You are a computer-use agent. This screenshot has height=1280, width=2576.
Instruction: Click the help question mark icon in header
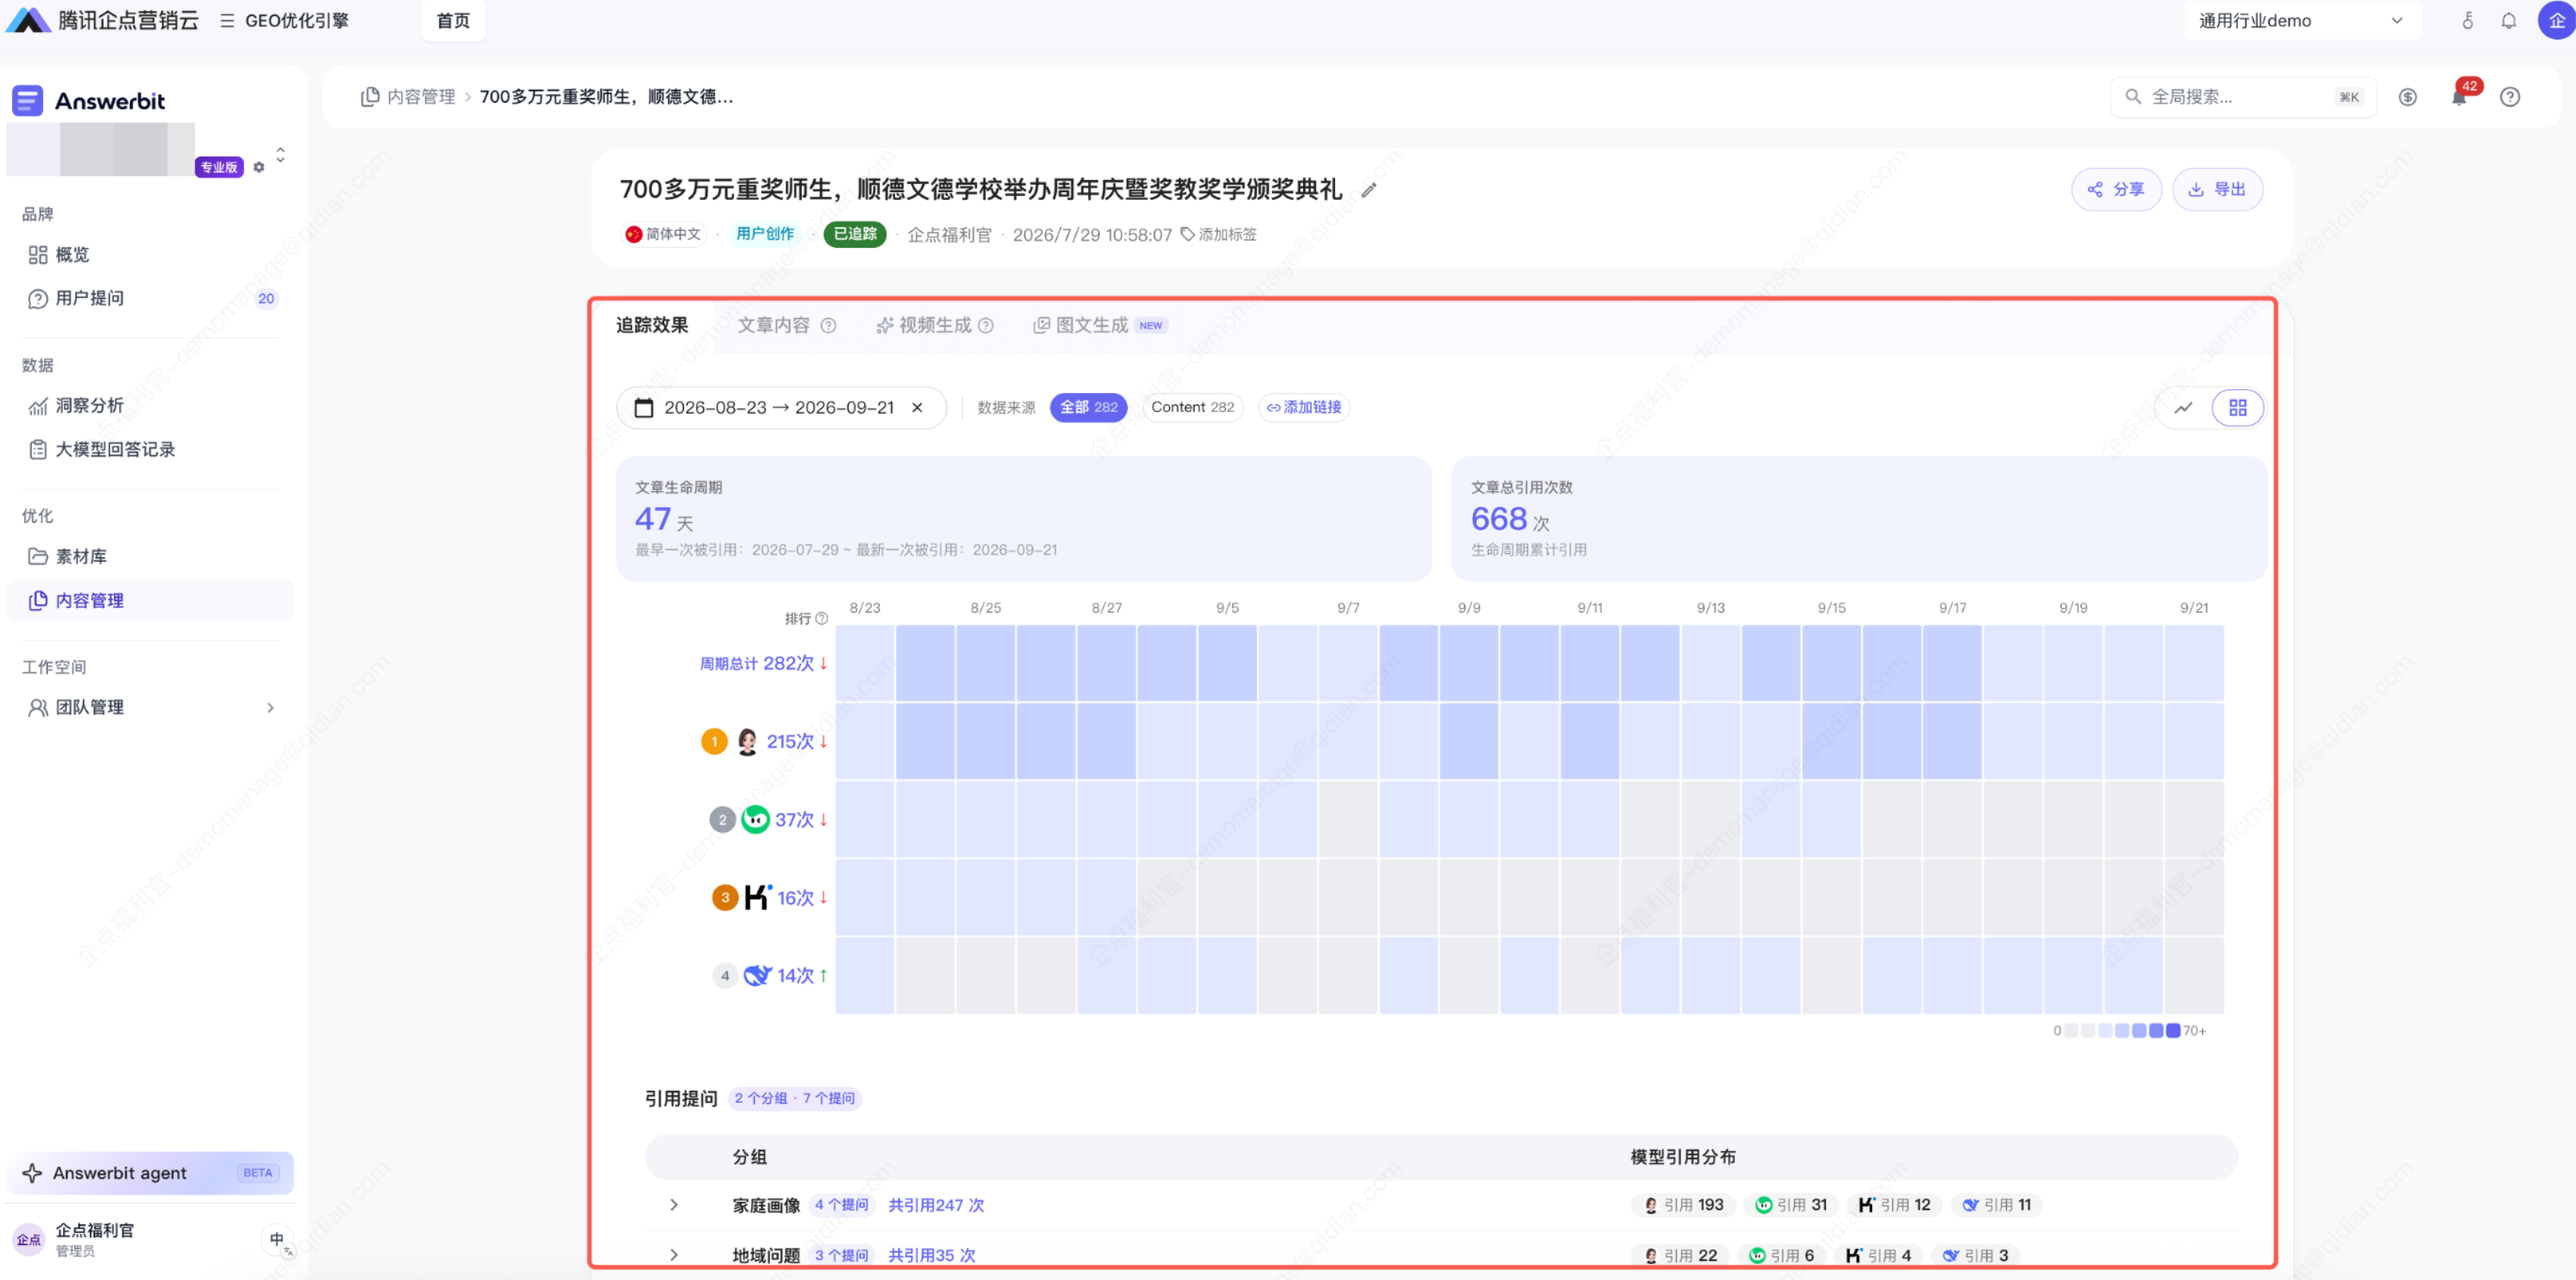coord(2509,97)
